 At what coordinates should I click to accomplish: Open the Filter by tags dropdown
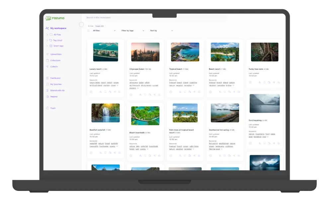[133, 31]
